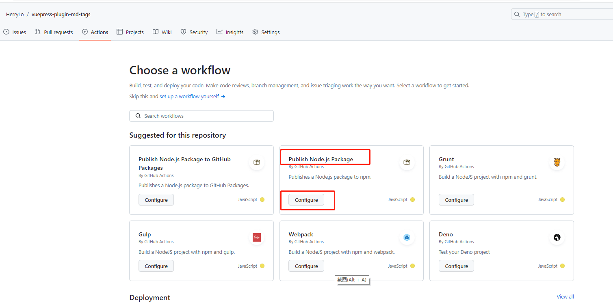Click the Actions play icon

[x=85, y=32]
